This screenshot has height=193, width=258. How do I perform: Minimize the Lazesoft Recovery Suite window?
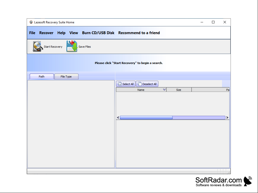click(x=202, y=22)
